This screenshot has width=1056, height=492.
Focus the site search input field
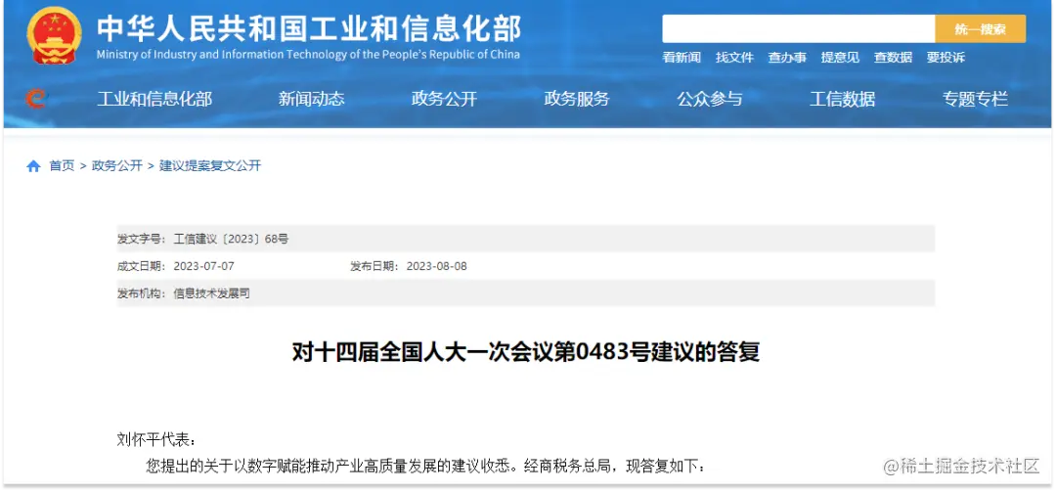[x=798, y=29]
